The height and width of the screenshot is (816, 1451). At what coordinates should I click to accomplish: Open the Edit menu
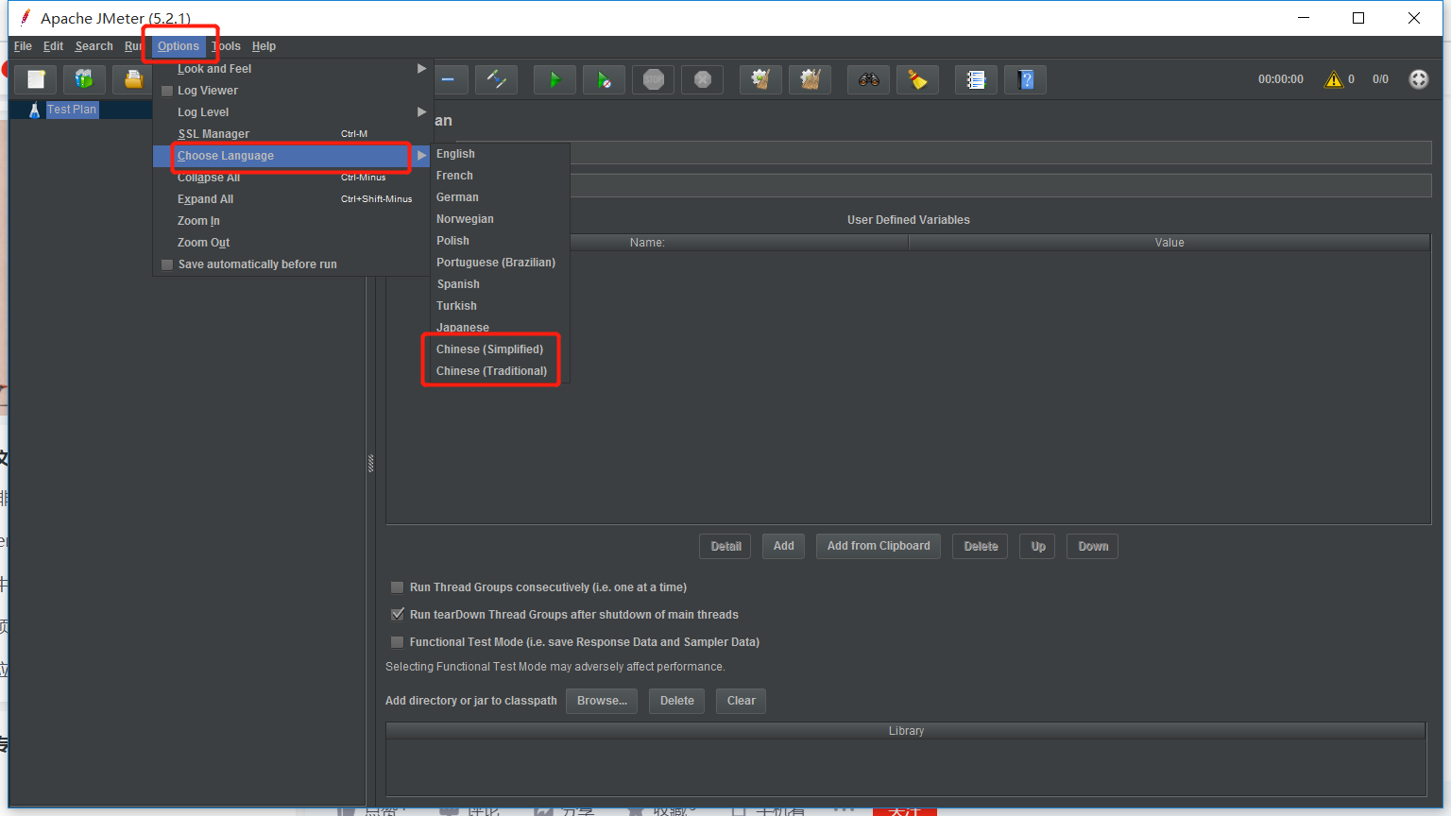pos(53,46)
